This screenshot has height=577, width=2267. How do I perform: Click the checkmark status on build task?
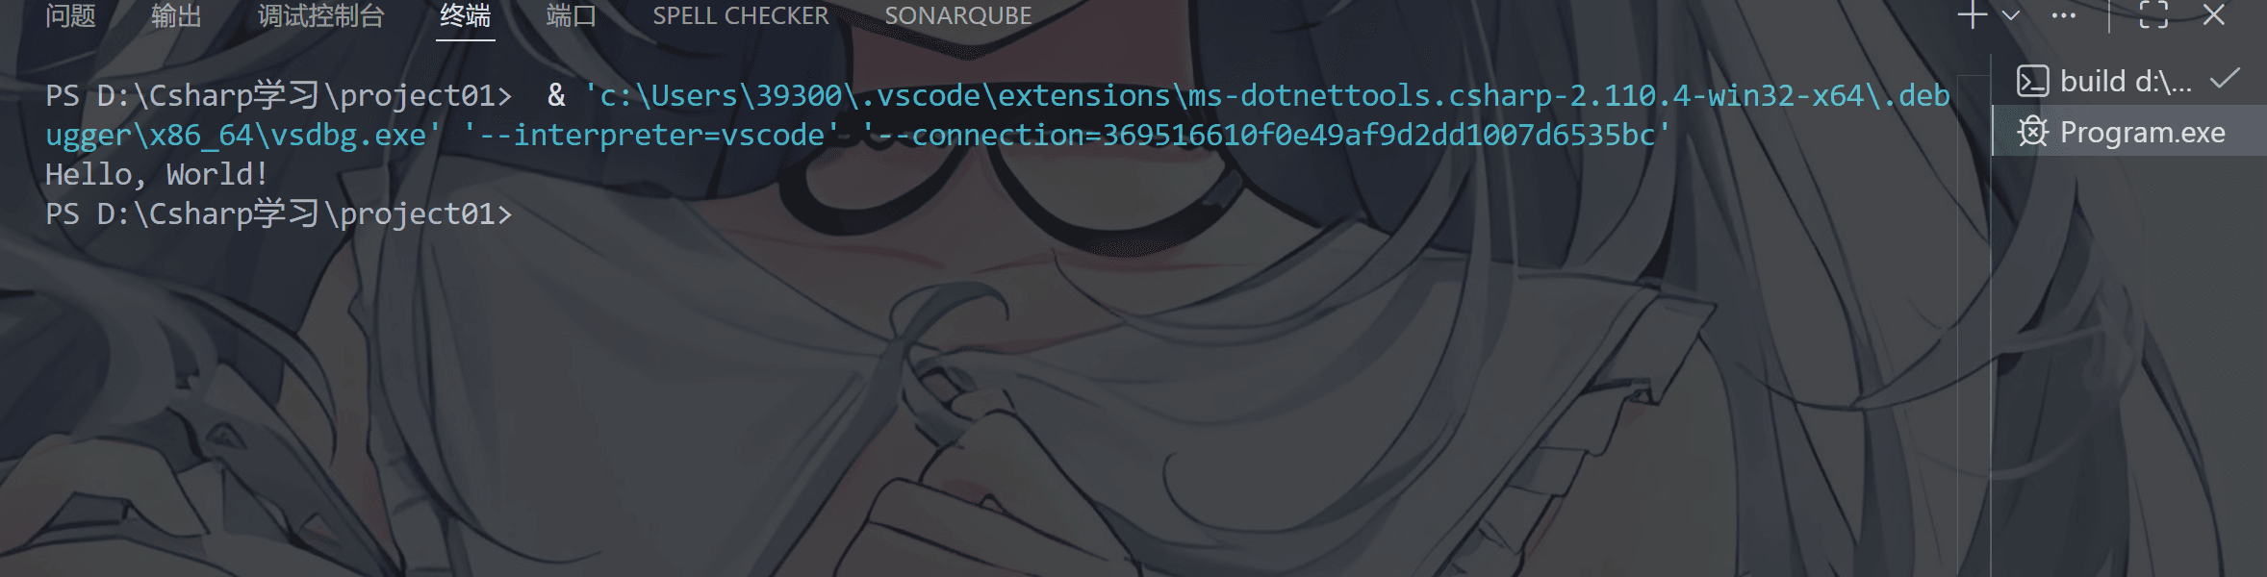pos(2225,79)
